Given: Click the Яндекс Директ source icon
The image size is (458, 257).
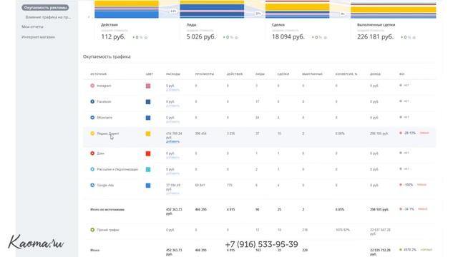Looking at the screenshot, I should [92, 133].
